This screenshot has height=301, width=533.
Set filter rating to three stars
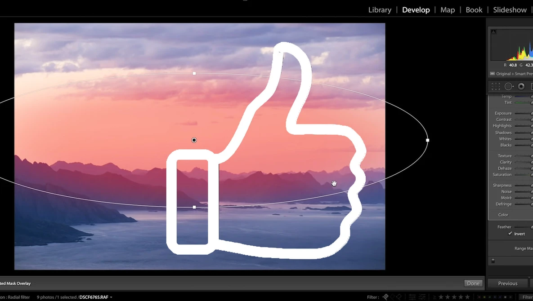pos(454,297)
